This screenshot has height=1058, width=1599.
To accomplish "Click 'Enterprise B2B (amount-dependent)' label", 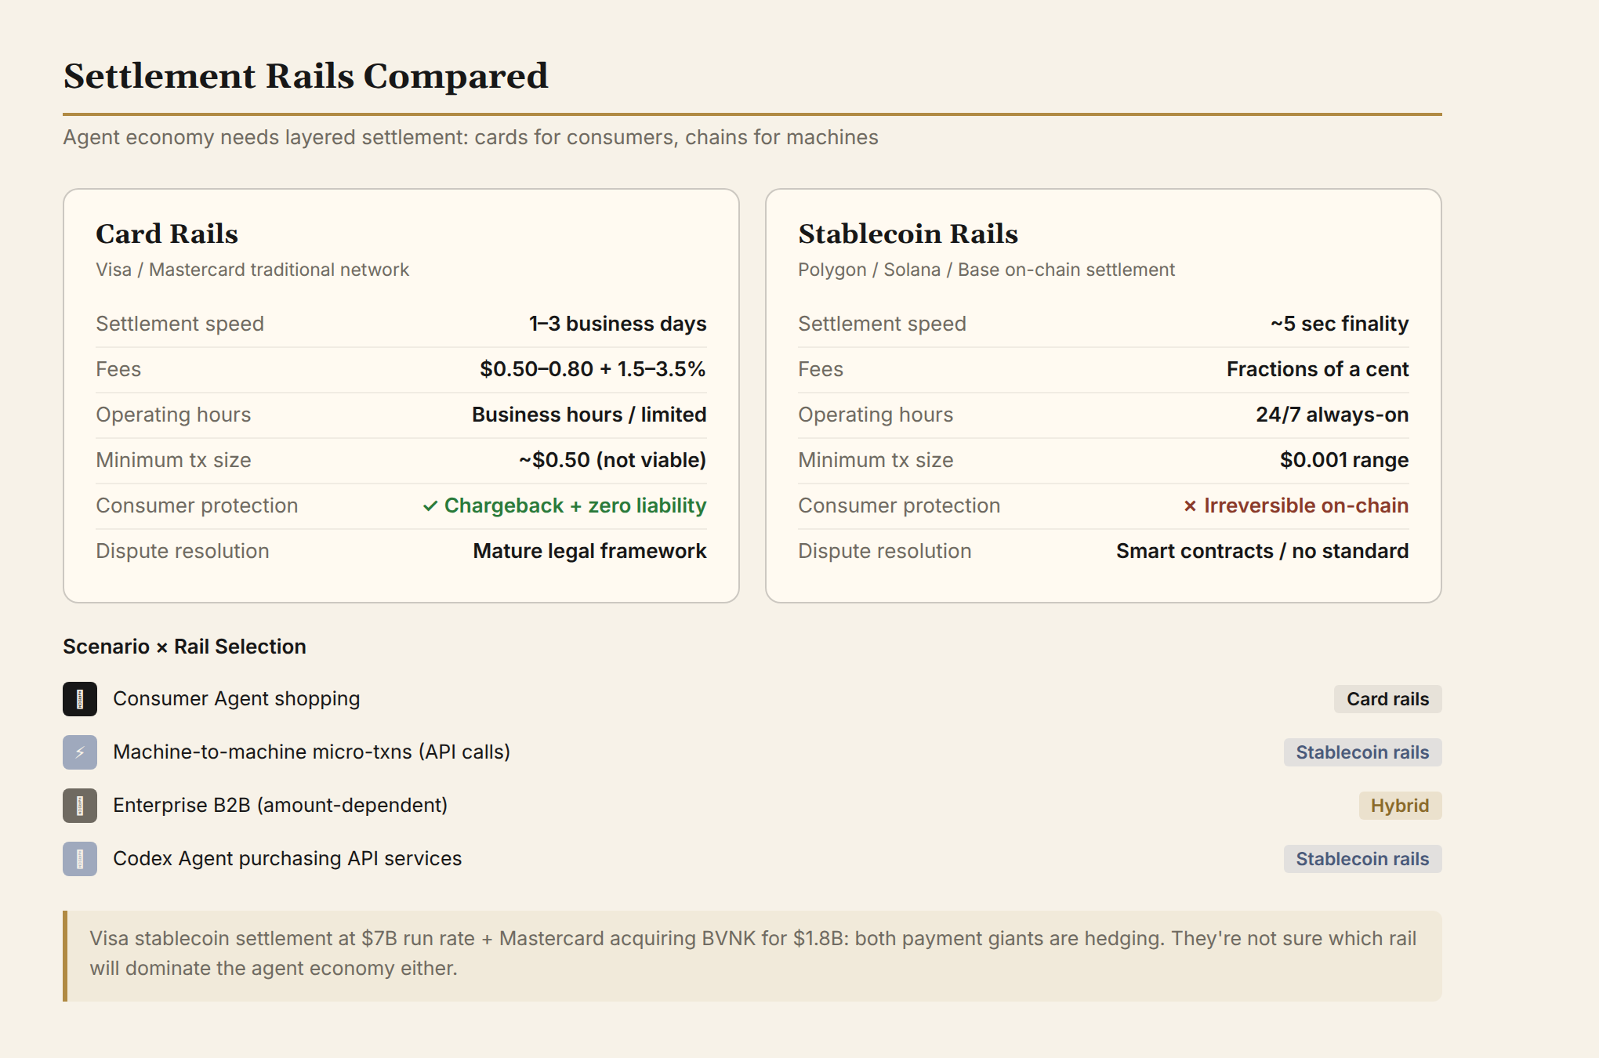I will [x=281, y=805].
